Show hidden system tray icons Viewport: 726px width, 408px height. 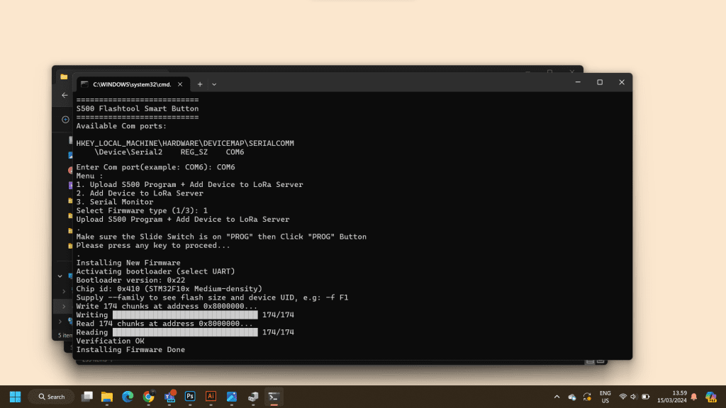[557, 397]
